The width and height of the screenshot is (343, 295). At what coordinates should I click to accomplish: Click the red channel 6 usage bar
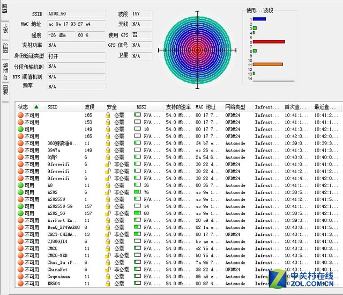[x=269, y=42]
